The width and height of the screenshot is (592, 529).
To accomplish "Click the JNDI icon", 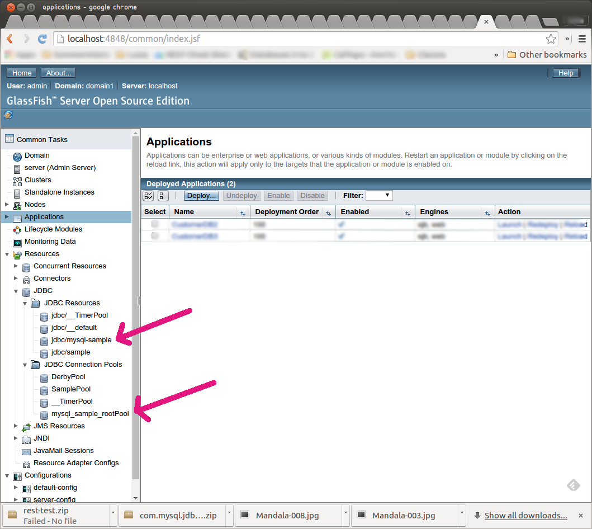I will click(26, 439).
